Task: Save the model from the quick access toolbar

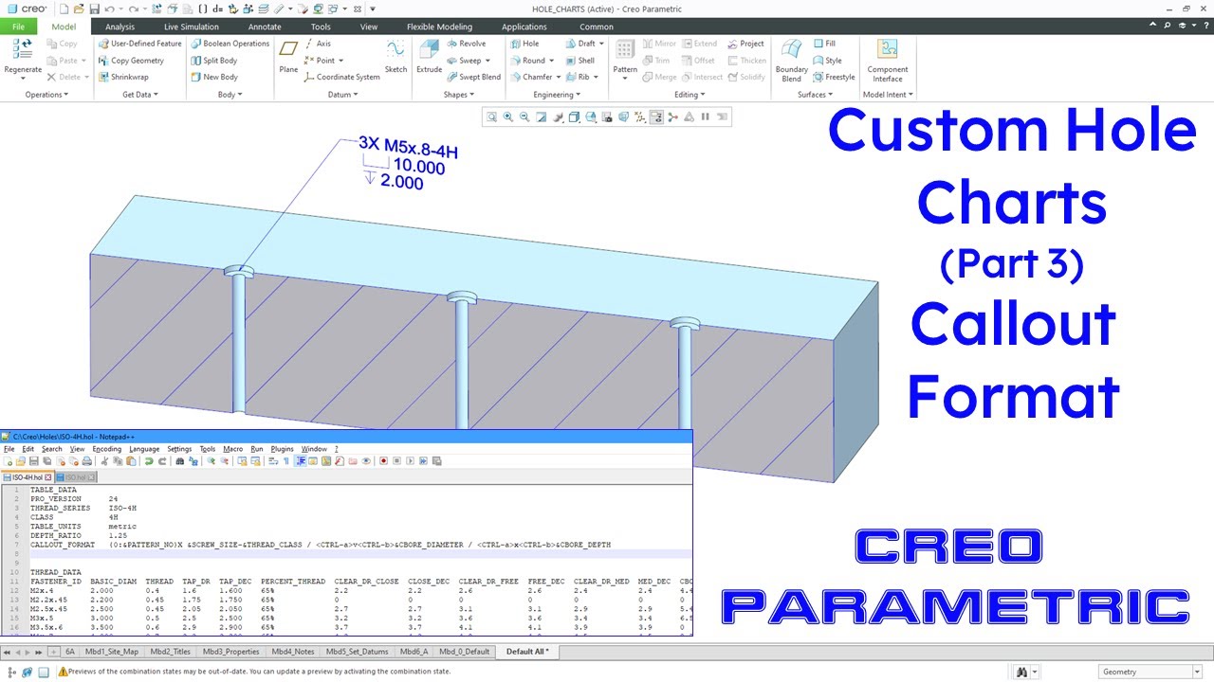Action: 94,9
